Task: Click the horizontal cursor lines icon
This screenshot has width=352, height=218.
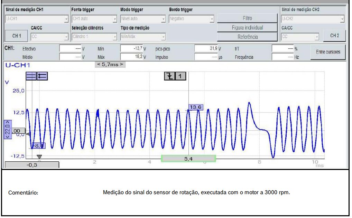Action: pos(31,76)
